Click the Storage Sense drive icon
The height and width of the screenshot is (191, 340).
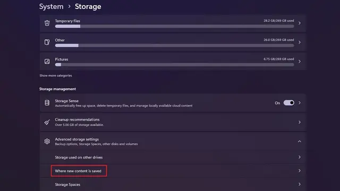click(x=47, y=102)
